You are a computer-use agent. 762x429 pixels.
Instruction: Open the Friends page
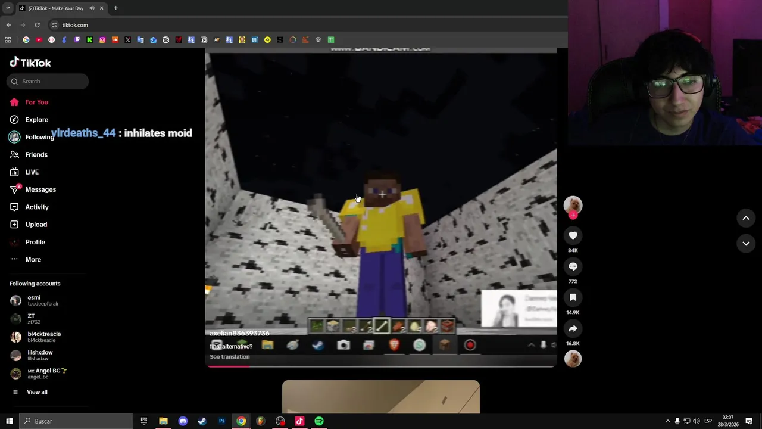click(x=29, y=154)
